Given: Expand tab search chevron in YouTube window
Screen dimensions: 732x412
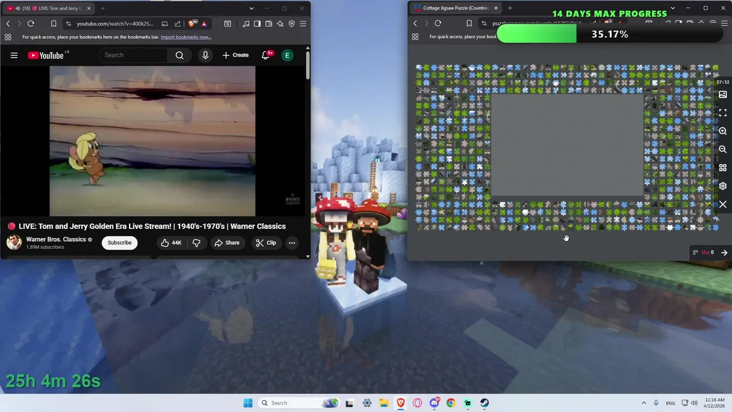Looking at the screenshot, I should point(251,8).
